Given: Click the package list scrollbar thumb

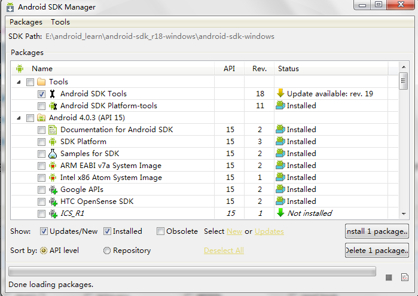Looking at the screenshot, I should point(403,81).
